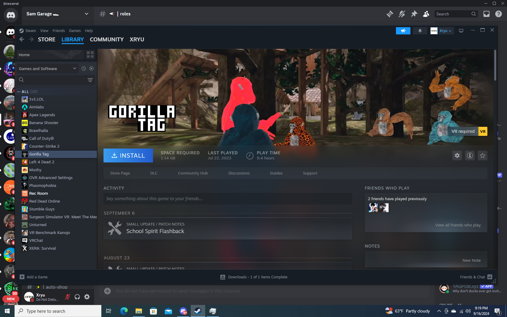This screenshot has width=507, height=317.
Task: Open Windows Task View
Action: click(x=109, y=311)
